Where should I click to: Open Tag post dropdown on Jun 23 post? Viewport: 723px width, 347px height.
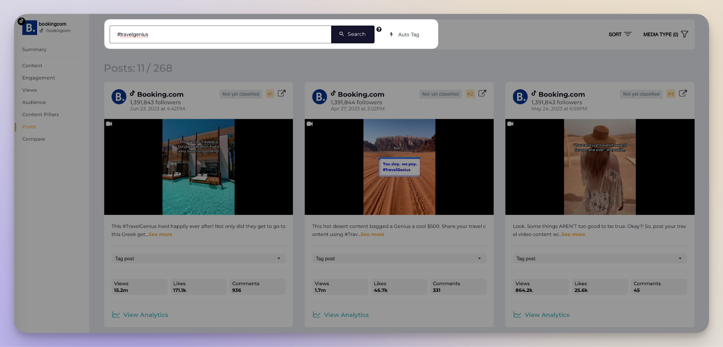click(198, 259)
